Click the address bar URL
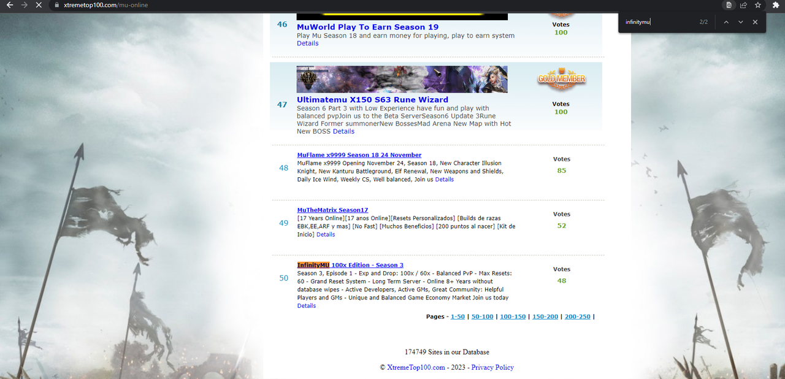 click(105, 5)
